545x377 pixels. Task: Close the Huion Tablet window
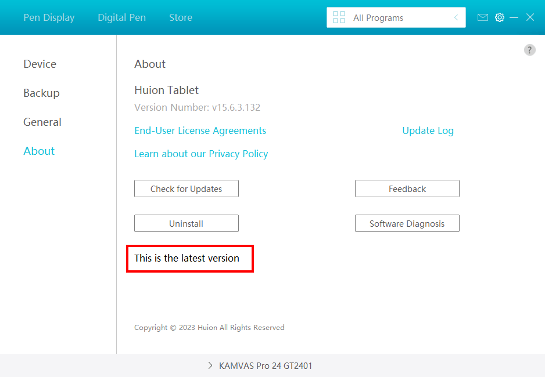pyautogui.click(x=530, y=17)
